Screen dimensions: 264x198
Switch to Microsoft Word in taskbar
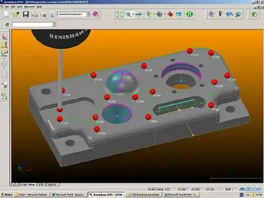69,194
